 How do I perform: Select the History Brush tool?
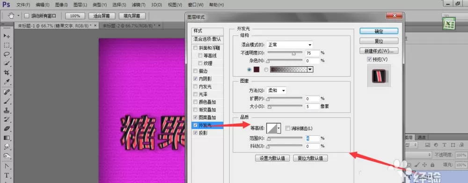click(7, 120)
